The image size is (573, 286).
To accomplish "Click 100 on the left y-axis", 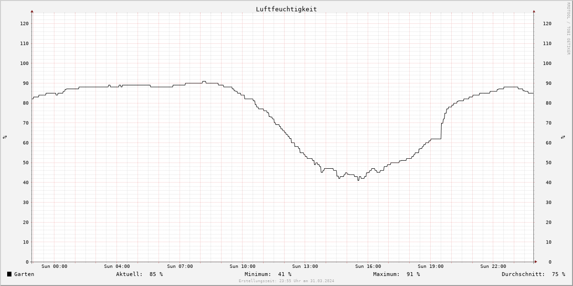I will click(24, 63).
